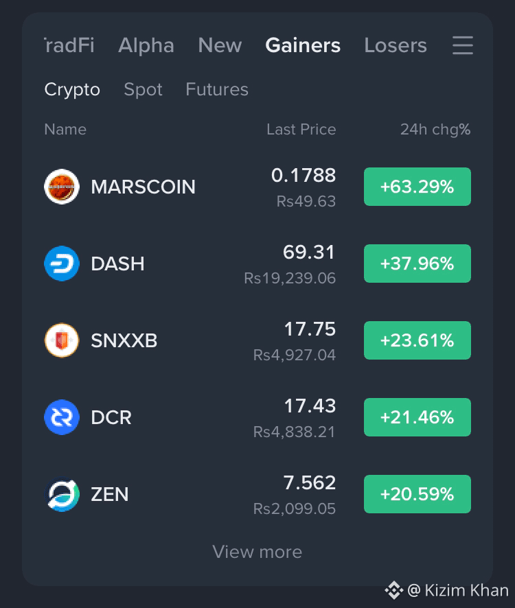Tap the SNXXB coin logo
The width and height of the screenshot is (515, 608).
point(62,340)
